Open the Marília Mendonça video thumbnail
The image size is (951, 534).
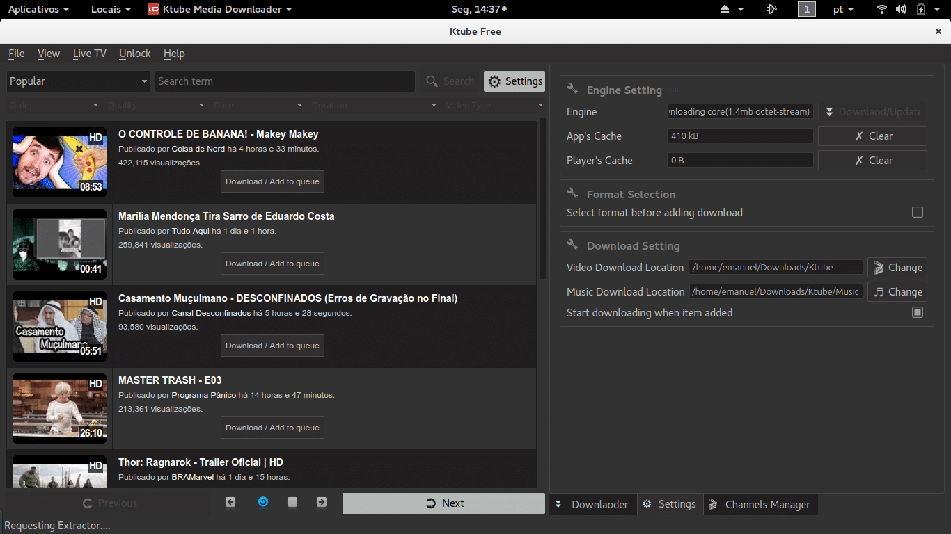tap(60, 245)
